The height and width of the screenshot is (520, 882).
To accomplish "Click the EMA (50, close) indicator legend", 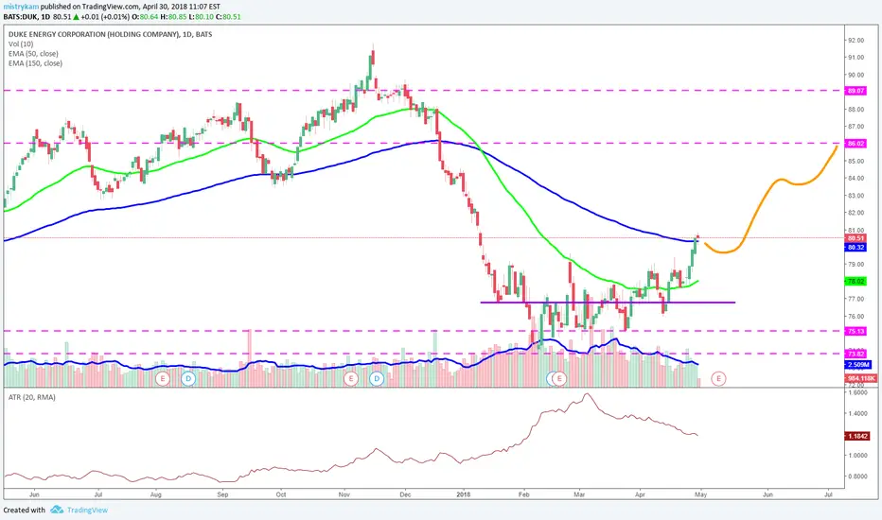I will 33,53.
